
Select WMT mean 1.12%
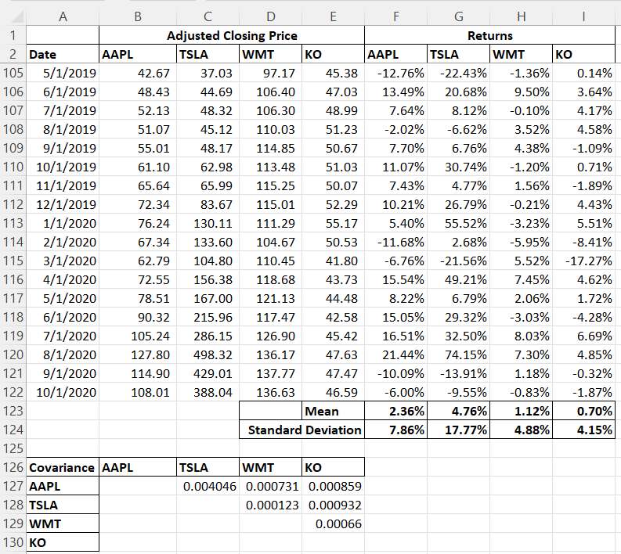click(x=522, y=411)
